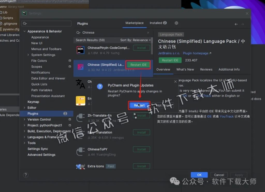Click the help question mark icon
The width and height of the screenshot is (265, 192).
26,175
